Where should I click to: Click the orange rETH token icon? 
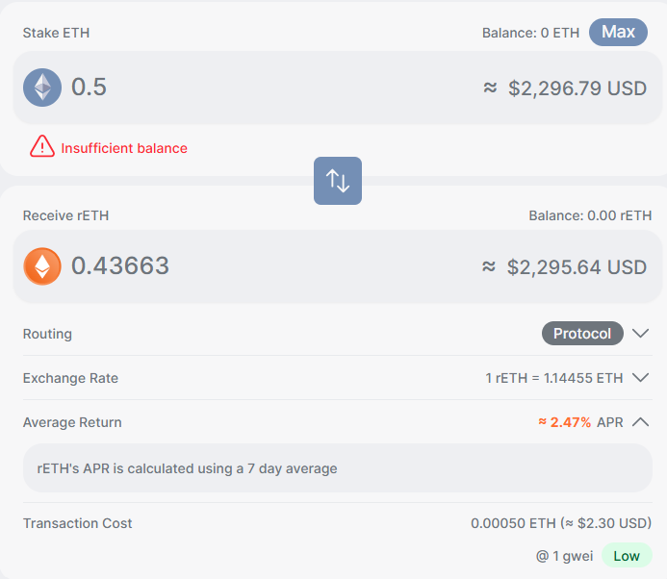pyautogui.click(x=42, y=266)
